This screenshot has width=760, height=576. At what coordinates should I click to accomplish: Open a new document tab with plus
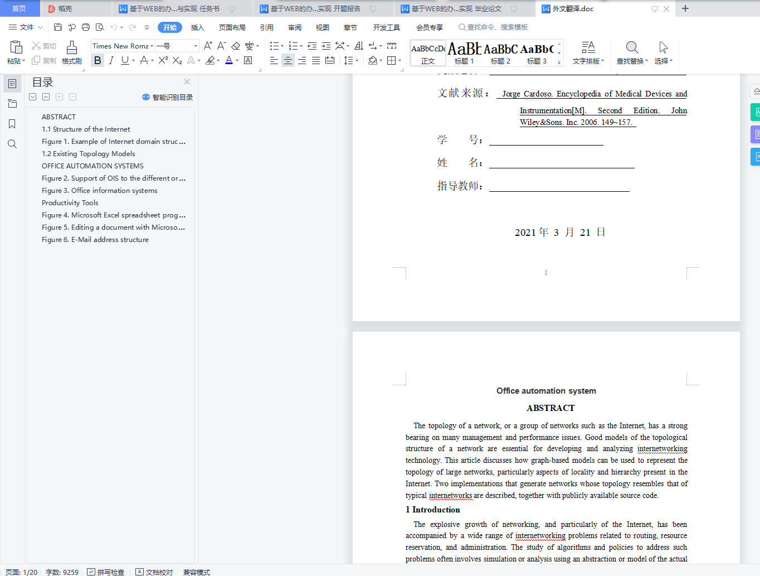[x=685, y=8]
